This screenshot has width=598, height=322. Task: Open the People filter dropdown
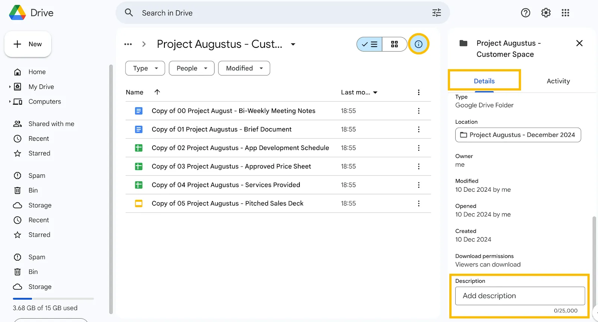pos(192,68)
